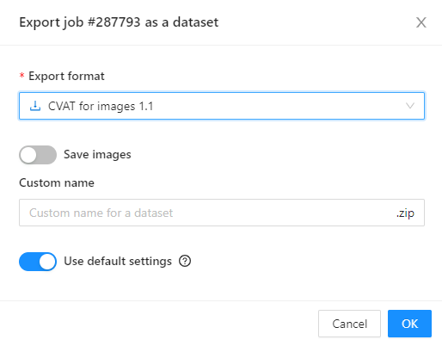Open the Export format dropdown
Screen dimensions: 442x346
(222, 106)
